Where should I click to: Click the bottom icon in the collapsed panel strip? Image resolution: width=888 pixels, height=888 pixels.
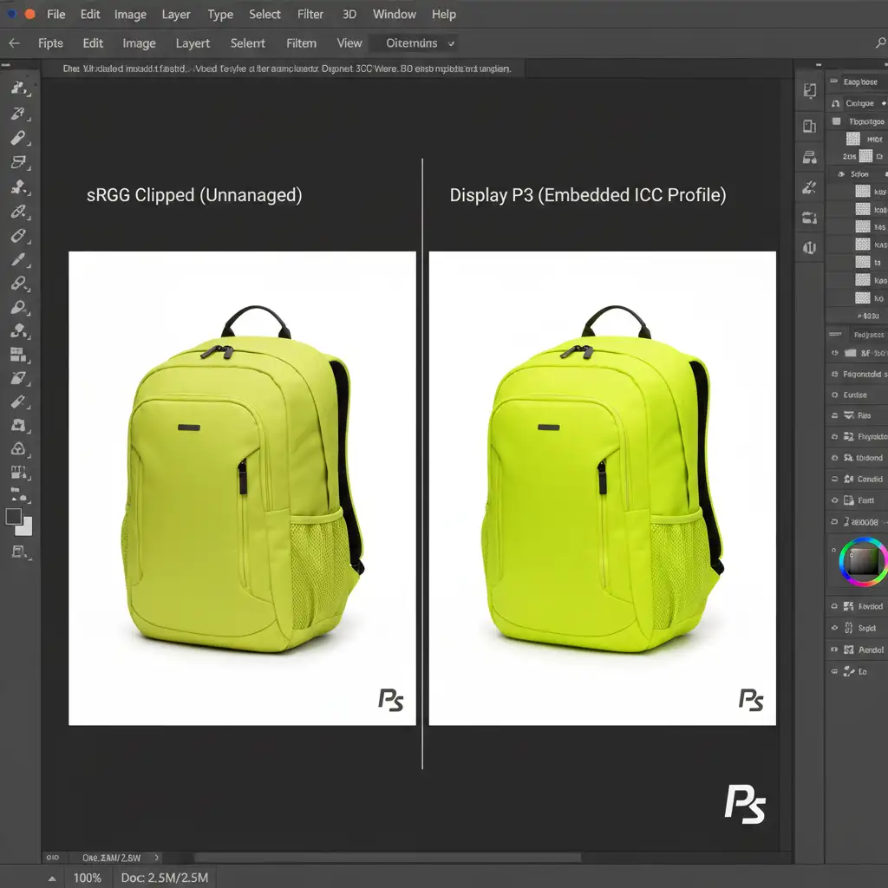click(809, 248)
